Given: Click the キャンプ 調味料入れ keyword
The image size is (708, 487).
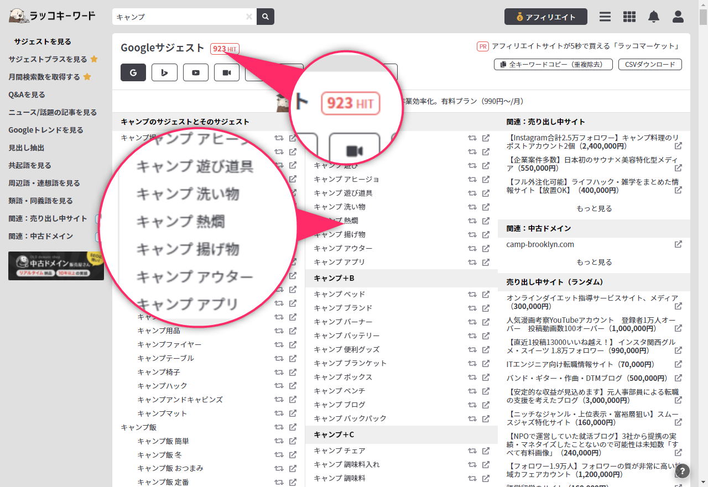Looking at the screenshot, I should (x=347, y=464).
